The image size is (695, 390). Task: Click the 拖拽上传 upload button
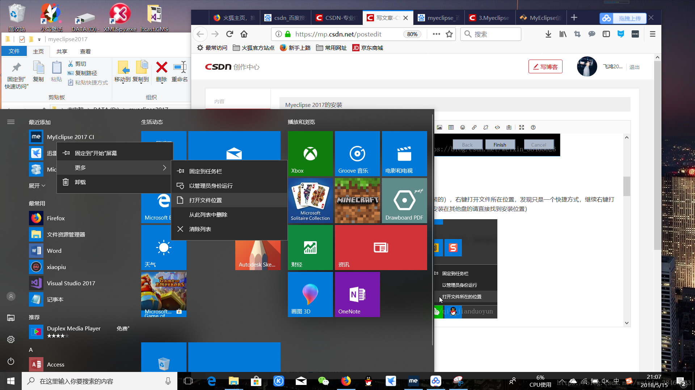click(x=623, y=18)
